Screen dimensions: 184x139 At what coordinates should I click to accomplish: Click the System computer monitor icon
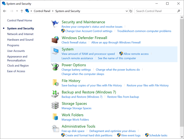click(x=55, y=51)
